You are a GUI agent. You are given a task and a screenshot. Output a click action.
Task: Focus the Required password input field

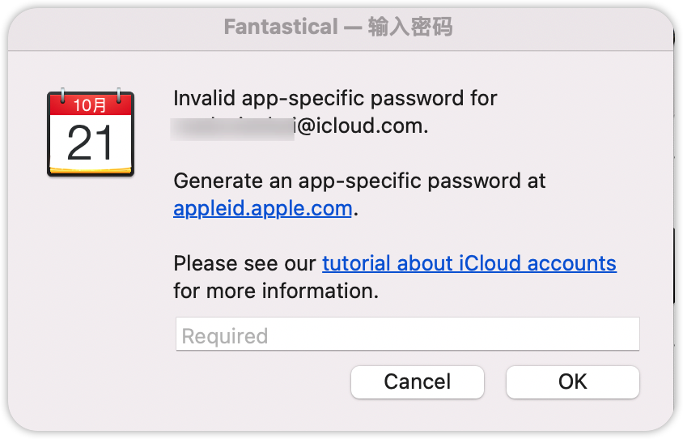407,334
